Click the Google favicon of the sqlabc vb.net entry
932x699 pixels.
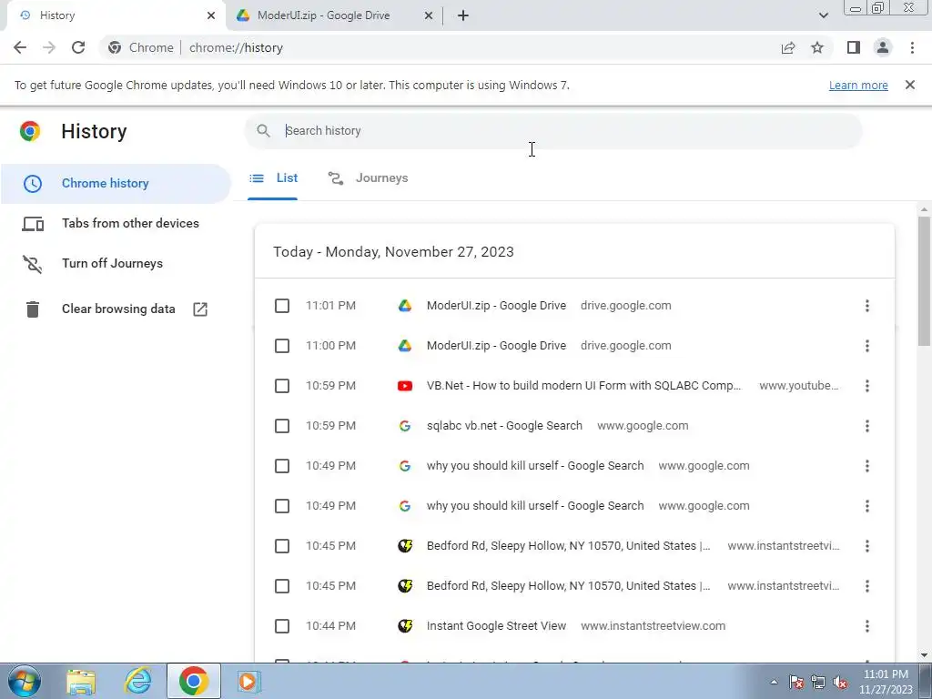tap(405, 426)
